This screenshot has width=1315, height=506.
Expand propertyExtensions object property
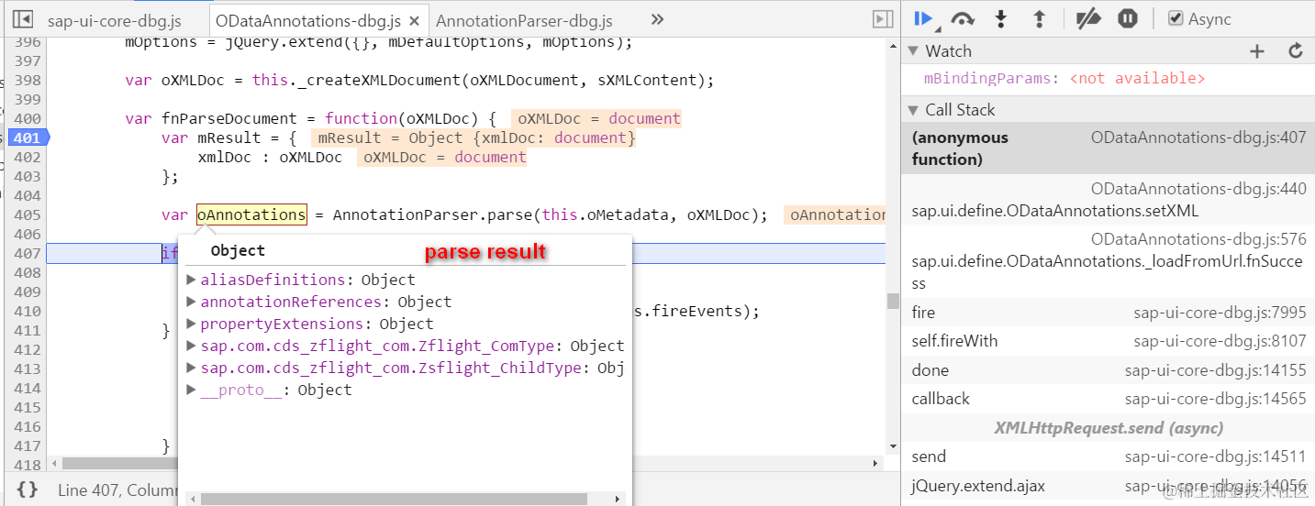pyautogui.click(x=192, y=324)
